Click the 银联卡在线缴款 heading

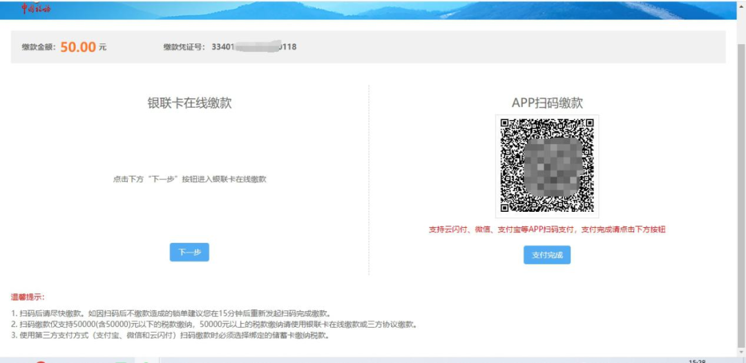point(189,103)
